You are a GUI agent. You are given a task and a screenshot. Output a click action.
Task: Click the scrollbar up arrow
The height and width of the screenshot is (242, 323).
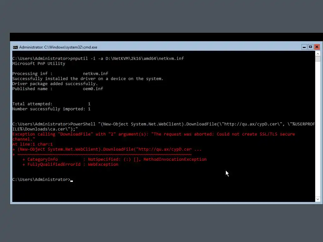pos(318,54)
